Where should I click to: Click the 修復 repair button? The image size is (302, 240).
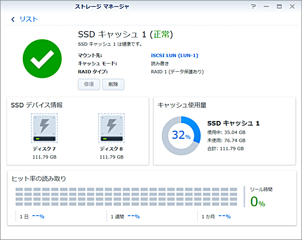point(89,84)
